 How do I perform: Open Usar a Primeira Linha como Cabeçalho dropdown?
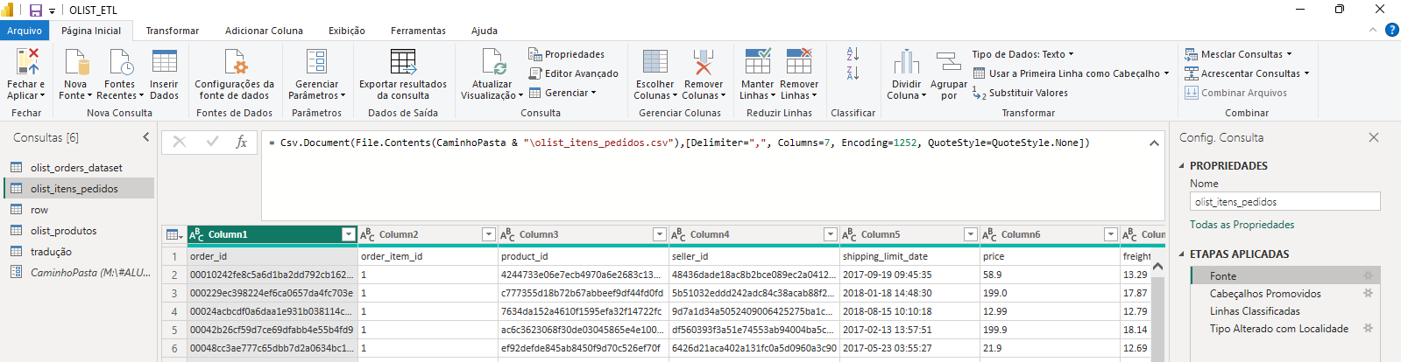click(1072, 73)
